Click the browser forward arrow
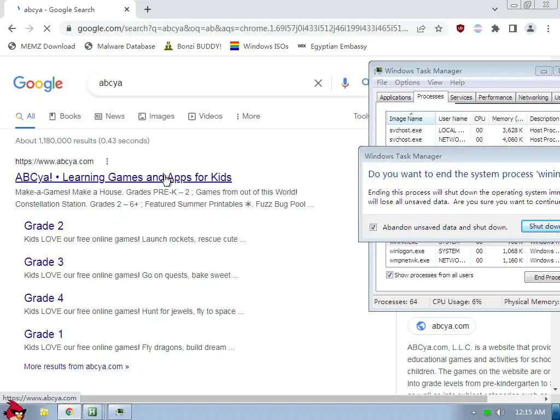560x420 pixels. [30, 28]
